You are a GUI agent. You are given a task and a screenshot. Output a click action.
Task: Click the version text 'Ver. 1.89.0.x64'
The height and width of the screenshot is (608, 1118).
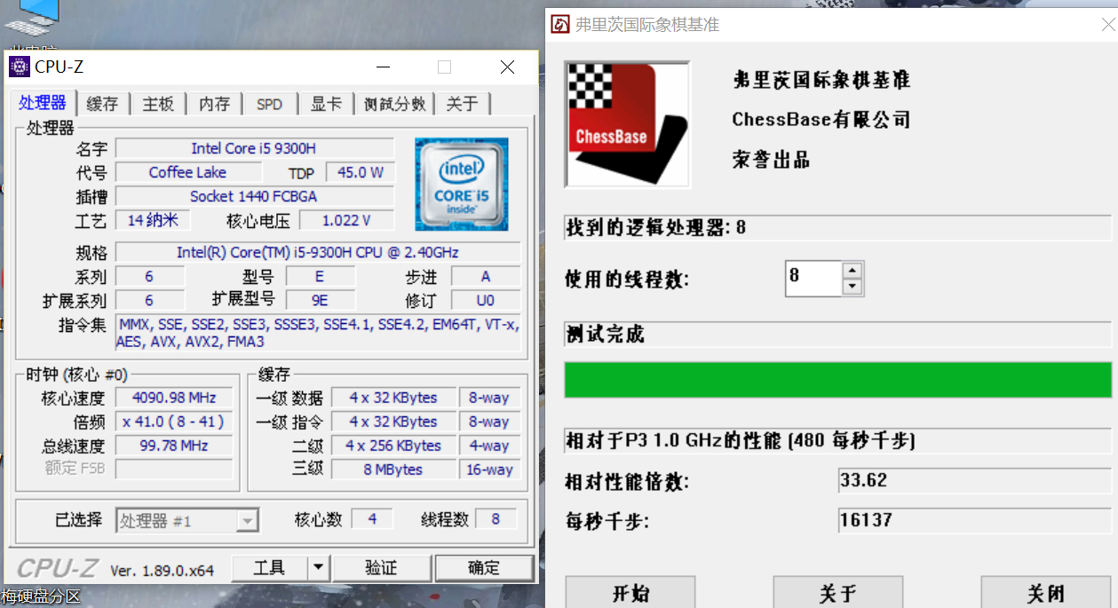tap(162, 570)
